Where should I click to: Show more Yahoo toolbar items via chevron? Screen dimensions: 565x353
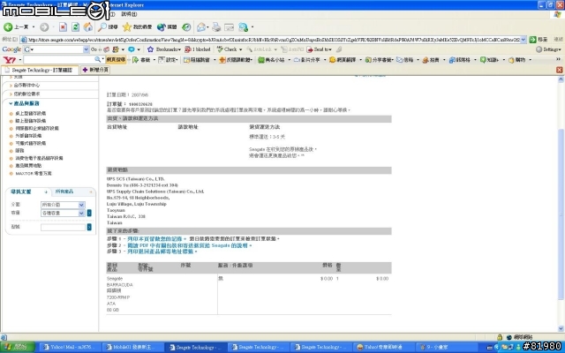[559, 59]
